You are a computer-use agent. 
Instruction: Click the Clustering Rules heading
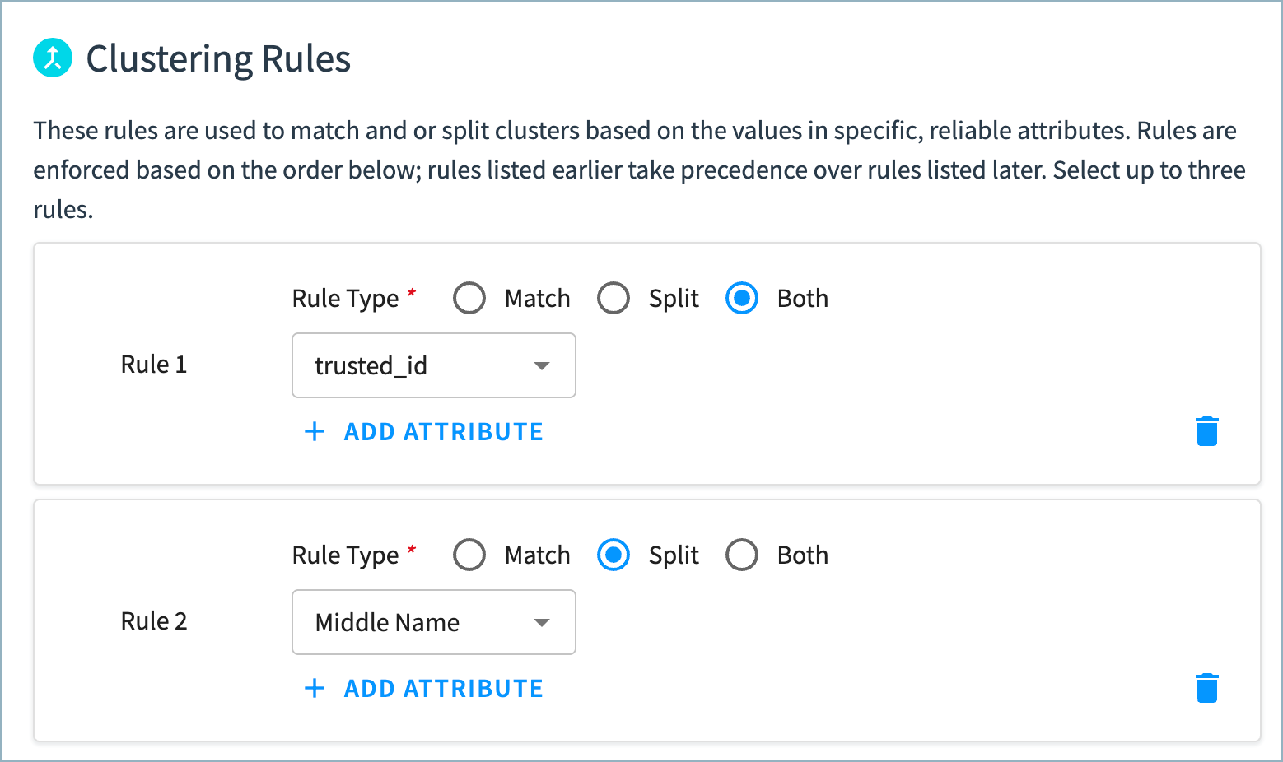[218, 58]
